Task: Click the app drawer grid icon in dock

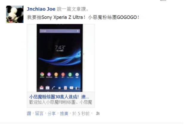Action: 59,88
